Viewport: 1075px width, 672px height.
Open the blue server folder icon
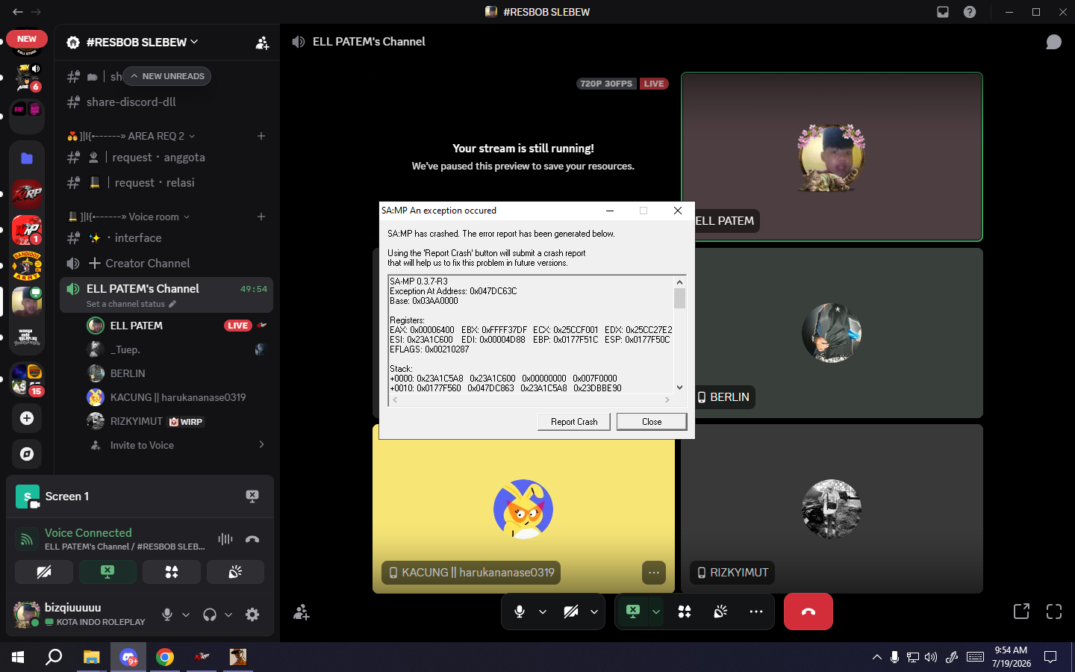tap(27, 158)
